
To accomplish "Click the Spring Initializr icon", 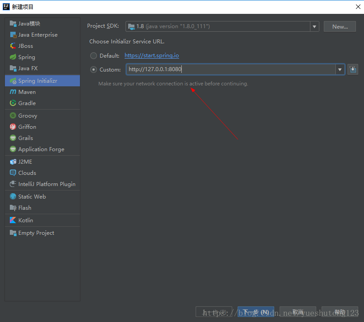I will (x=13, y=80).
